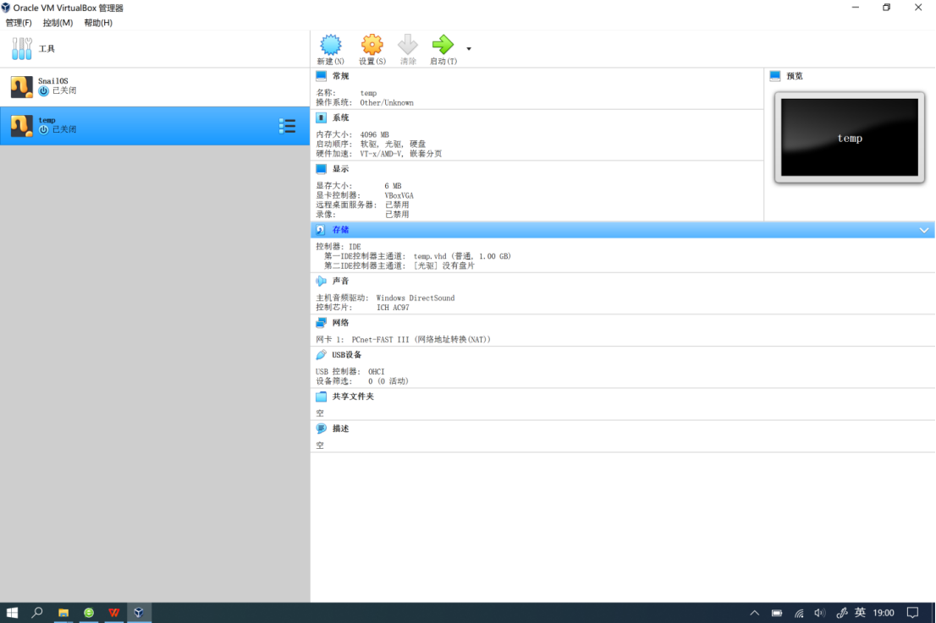Click the OHCI USB controller value
Screen dimensions: 936x623
coord(376,371)
